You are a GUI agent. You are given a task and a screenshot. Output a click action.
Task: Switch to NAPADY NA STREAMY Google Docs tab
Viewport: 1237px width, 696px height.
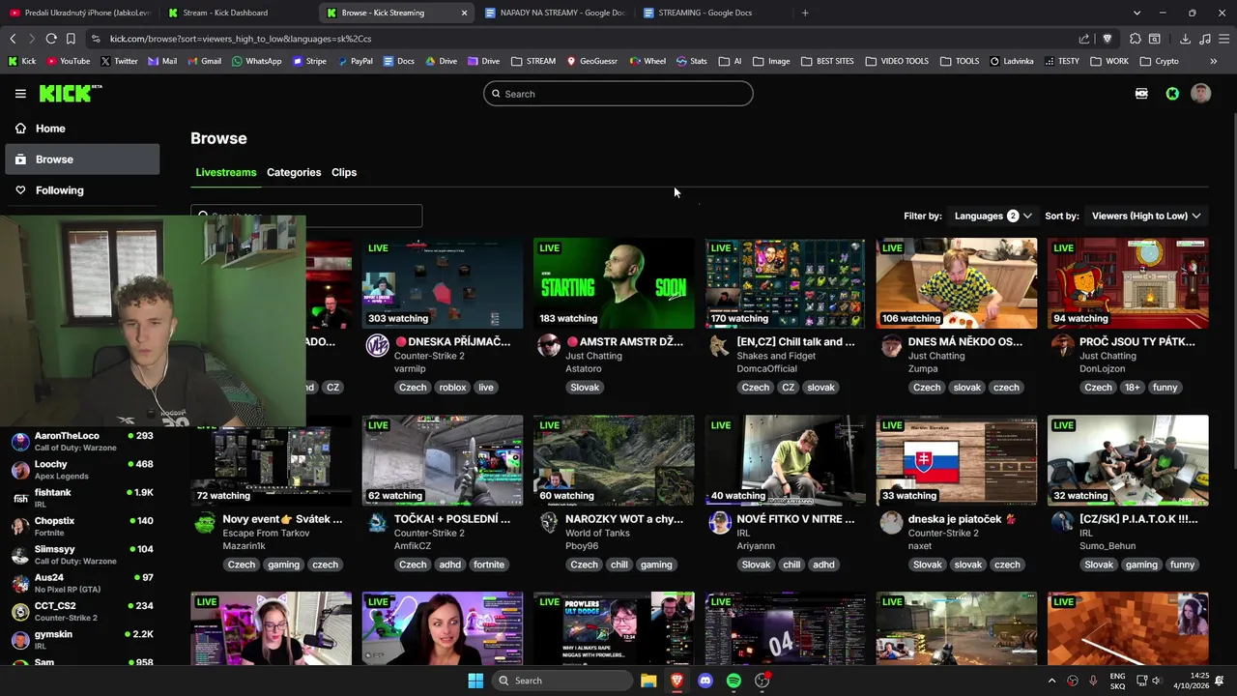point(556,13)
